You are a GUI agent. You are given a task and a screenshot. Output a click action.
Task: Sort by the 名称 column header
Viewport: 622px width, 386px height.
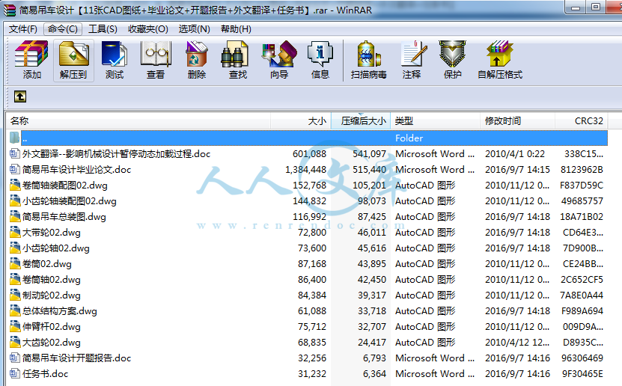[x=138, y=121]
